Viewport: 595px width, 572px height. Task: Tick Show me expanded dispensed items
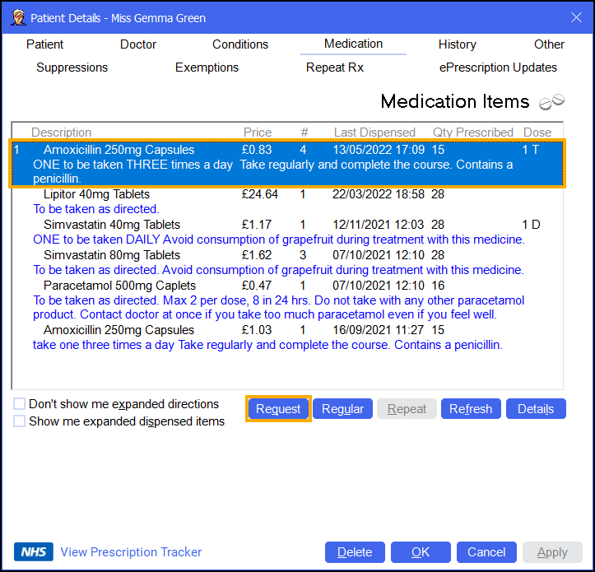click(x=20, y=421)
